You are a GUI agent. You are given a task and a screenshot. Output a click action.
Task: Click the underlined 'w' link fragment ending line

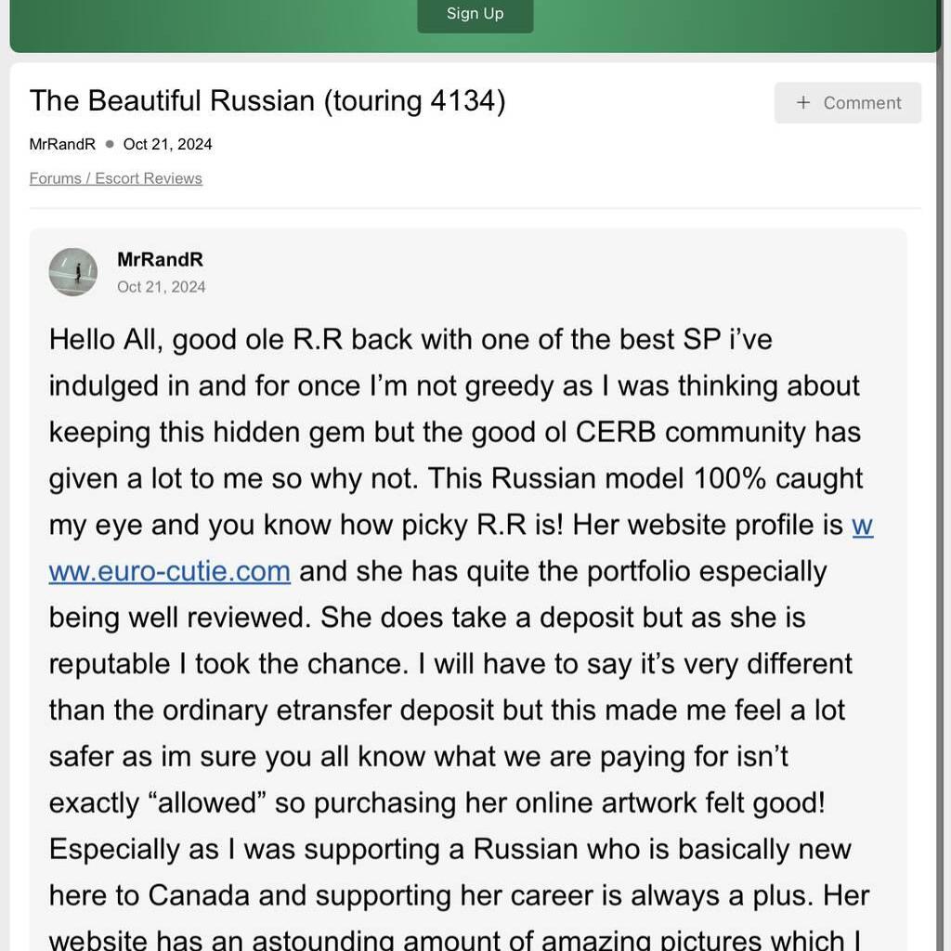863,526
